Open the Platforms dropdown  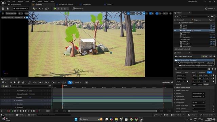click(x=78, y=8)
